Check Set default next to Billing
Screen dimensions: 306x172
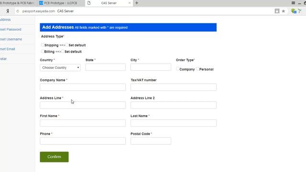pyautogui.click(x=63, y=51)
